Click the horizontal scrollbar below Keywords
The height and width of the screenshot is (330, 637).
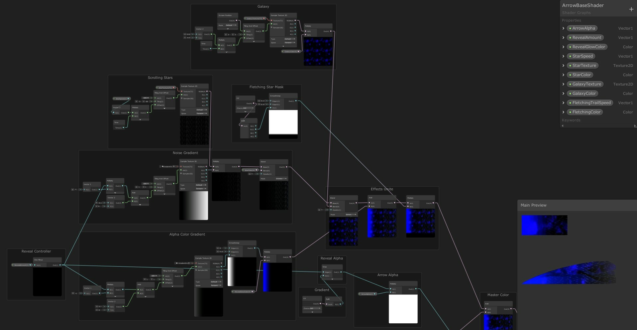coord(598,126)
